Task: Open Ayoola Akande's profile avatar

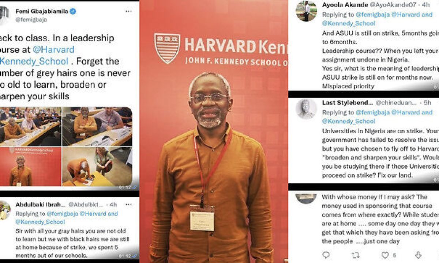Action: point(306,11)
